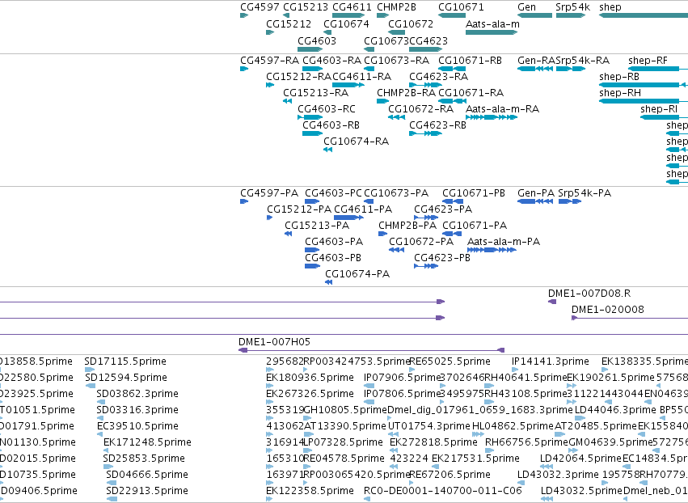
Task: Select the Srp54k-PA protein
Action: (569, 201)
